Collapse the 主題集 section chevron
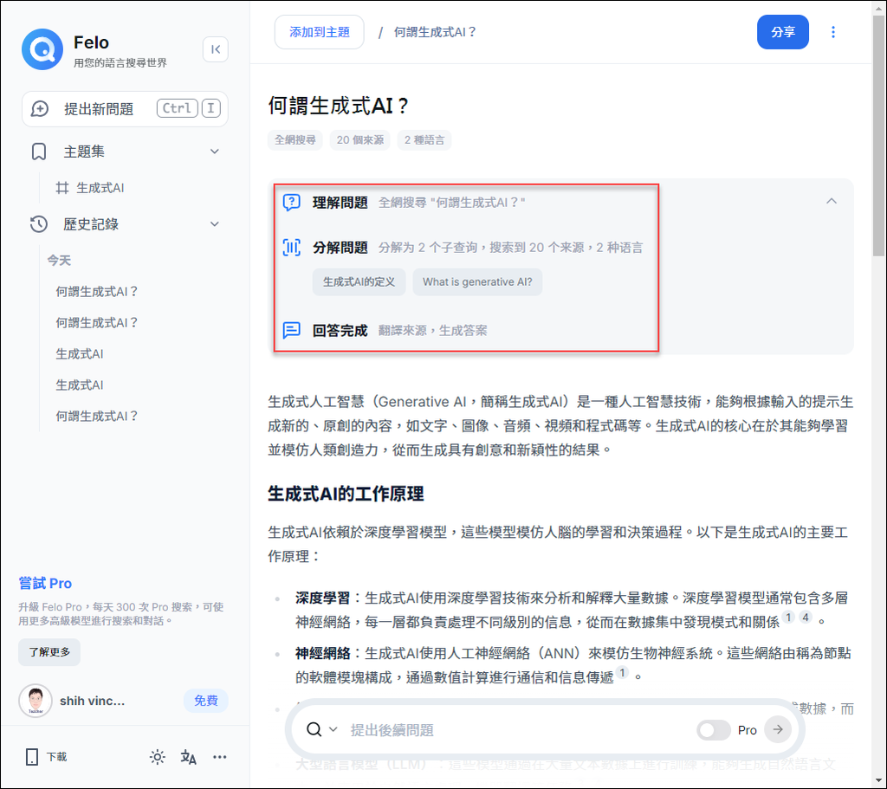 point(215,152)
